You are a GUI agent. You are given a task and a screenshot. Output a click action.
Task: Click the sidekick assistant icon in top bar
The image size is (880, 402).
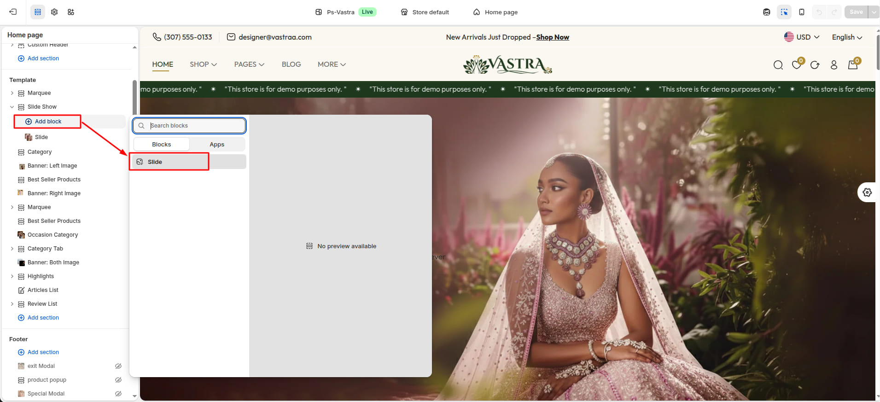click(x=767, y=12)
